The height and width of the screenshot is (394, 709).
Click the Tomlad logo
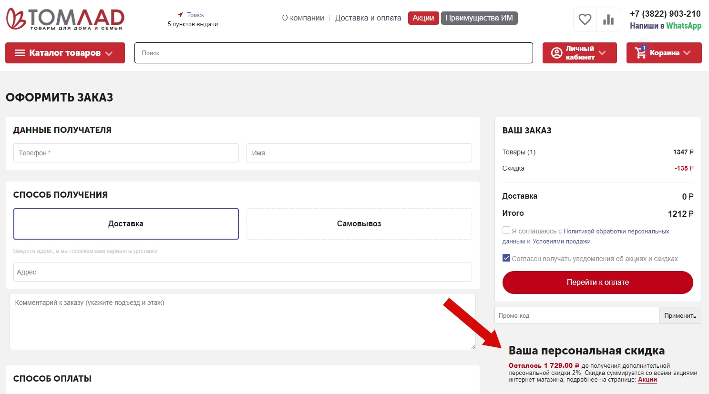(x=65, y=19)
